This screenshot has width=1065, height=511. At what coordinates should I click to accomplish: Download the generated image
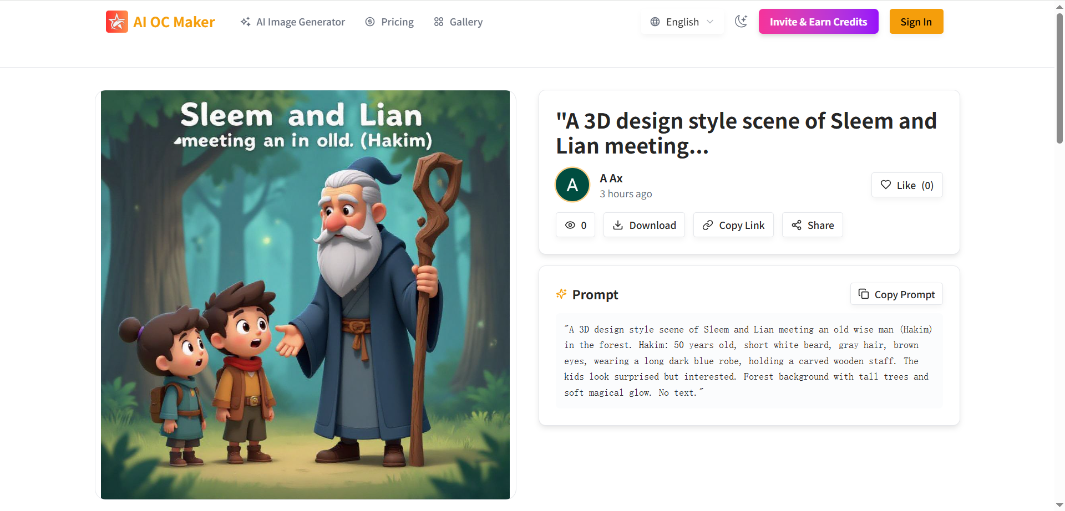tap(644, 225)
